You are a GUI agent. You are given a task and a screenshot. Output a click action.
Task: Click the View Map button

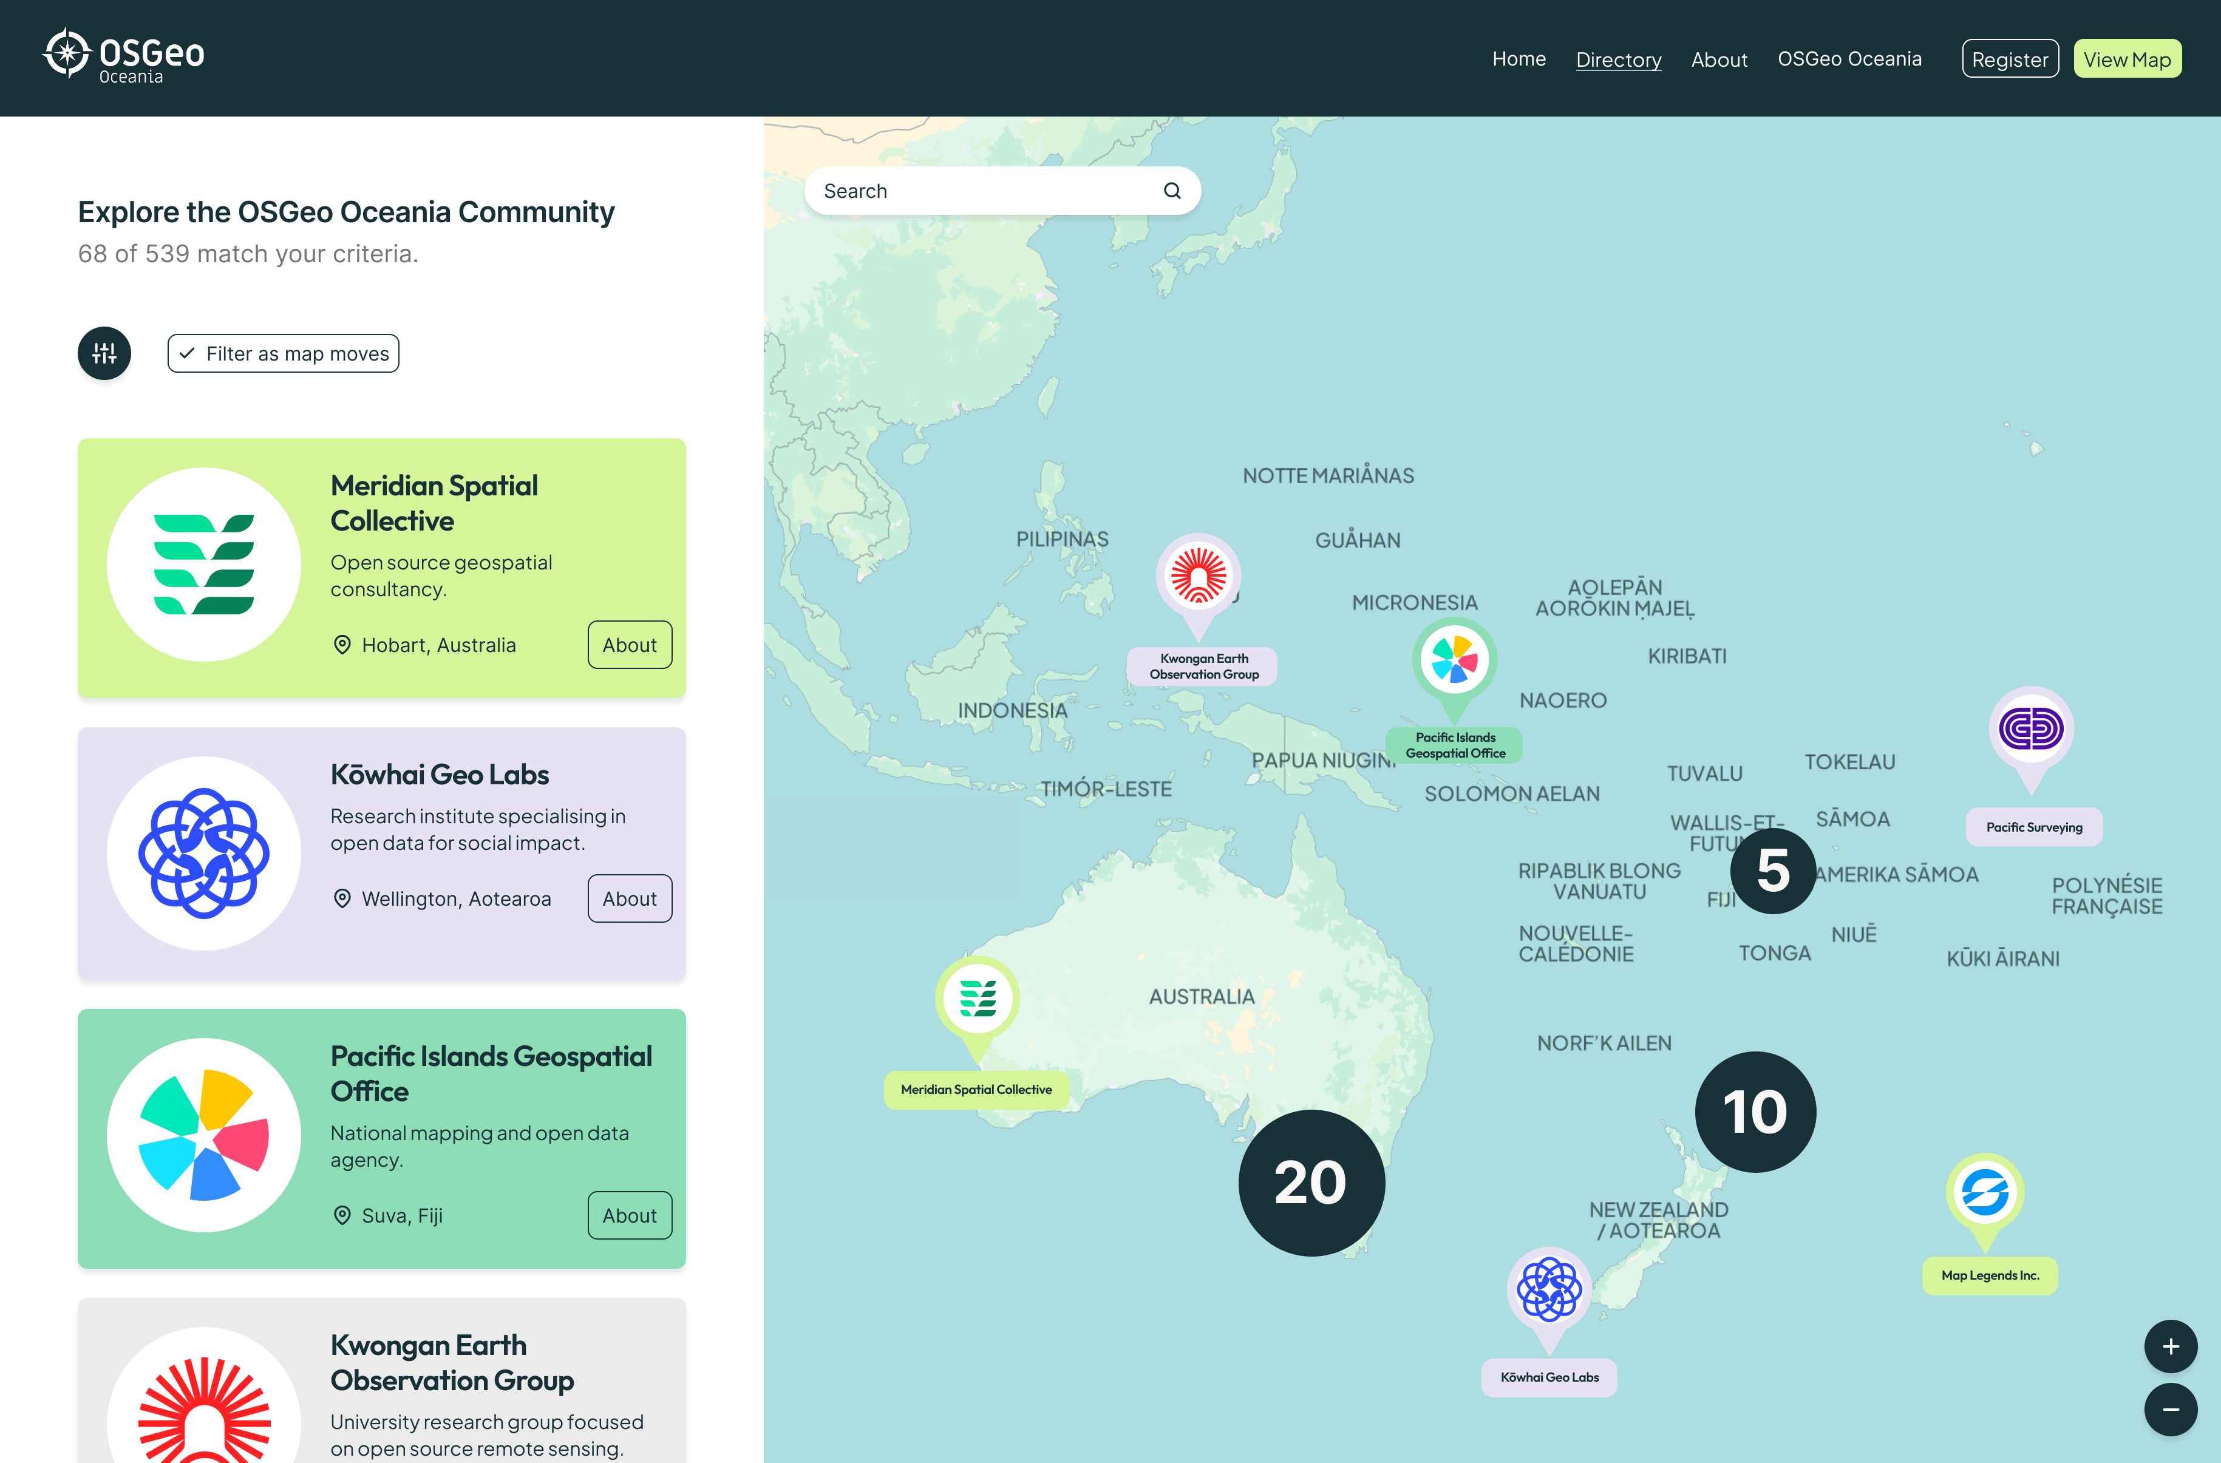tap(2127, 59)
